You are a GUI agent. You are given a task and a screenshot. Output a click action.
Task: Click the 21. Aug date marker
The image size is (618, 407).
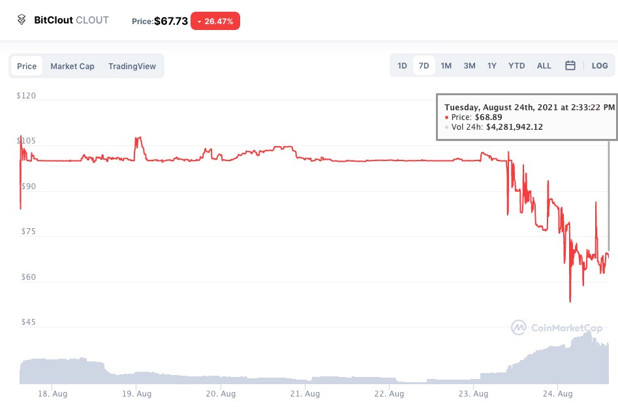tap(304, 394)
